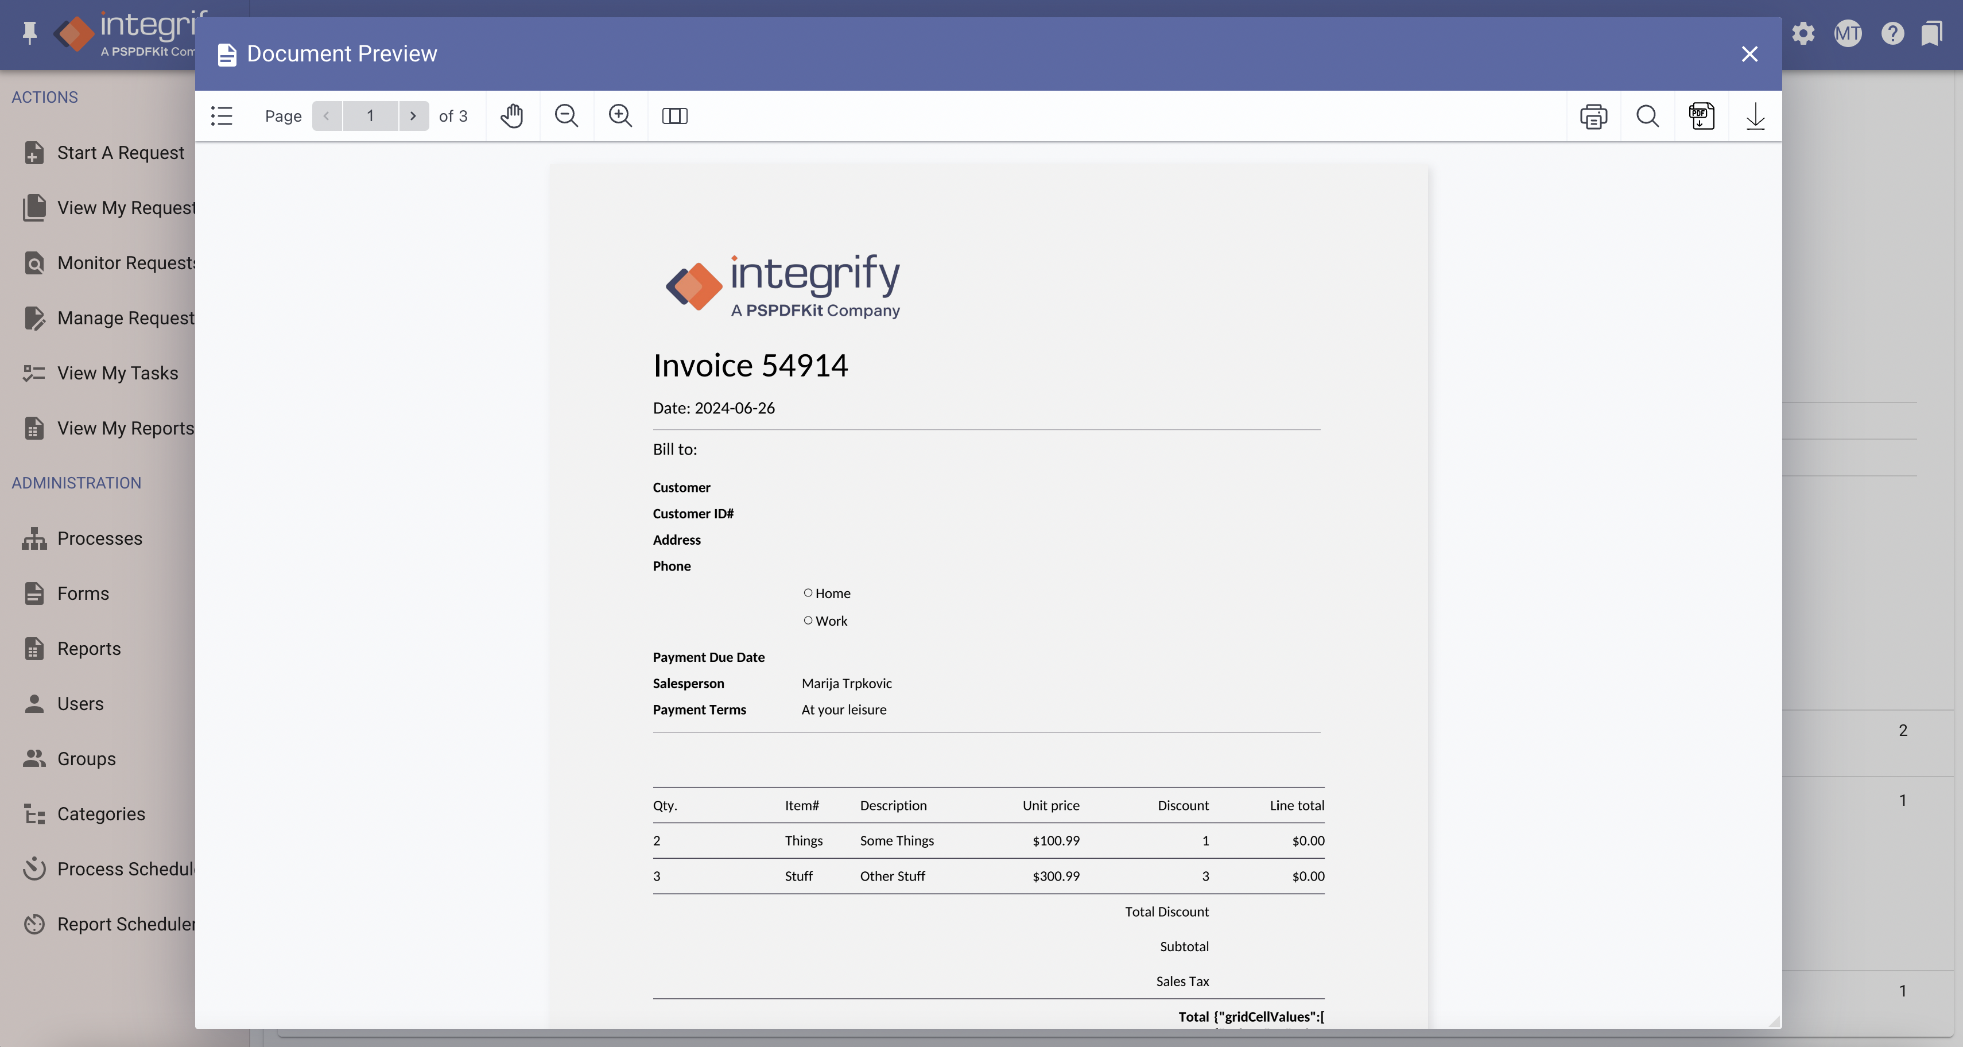Go to next page arrow
Viewport: 1963px width, 1047px height.
point(414,116)
